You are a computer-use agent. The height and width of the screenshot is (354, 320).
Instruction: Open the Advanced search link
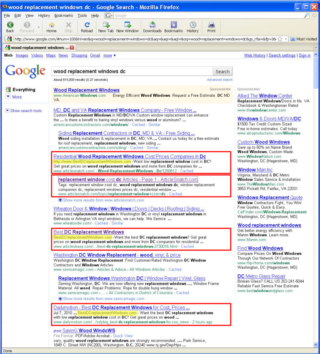point(220,80)
